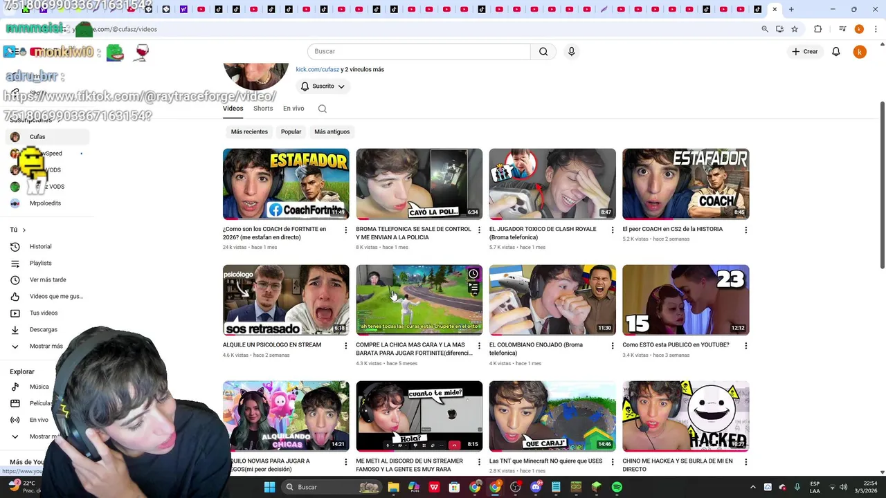Open YouTube notifications bell
The height and width of the screenshot is (498, 886).
[x=835, y=51]
